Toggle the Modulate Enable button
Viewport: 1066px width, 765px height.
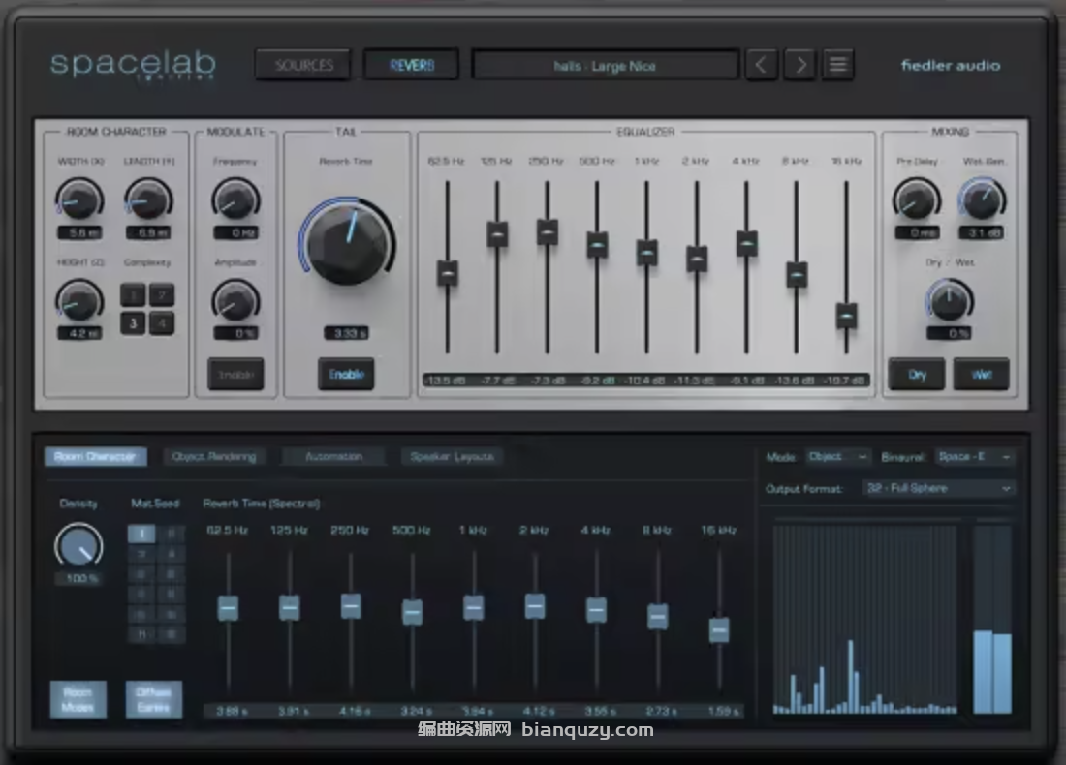tap(235, 374)
